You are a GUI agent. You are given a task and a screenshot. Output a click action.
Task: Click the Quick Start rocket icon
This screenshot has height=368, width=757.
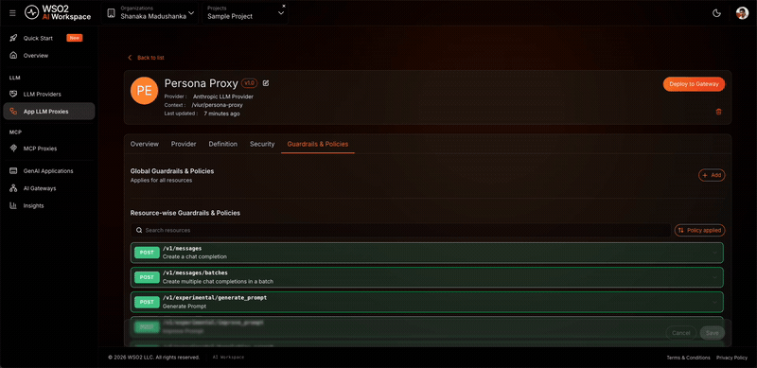(13, 38)
